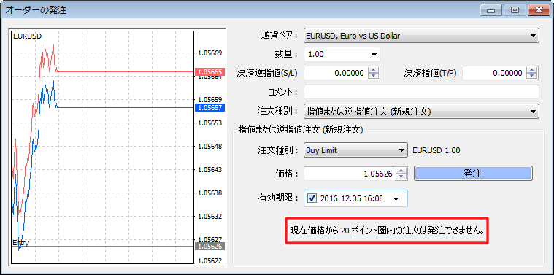Screen dimensions: 554x275
Task: Decrease 価格 price with down arrow
Action: (401, 177)
